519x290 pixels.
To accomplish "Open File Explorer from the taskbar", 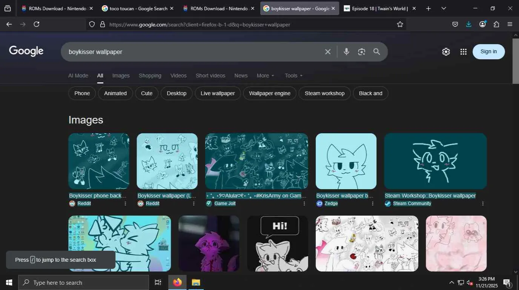I will [196, 282].
